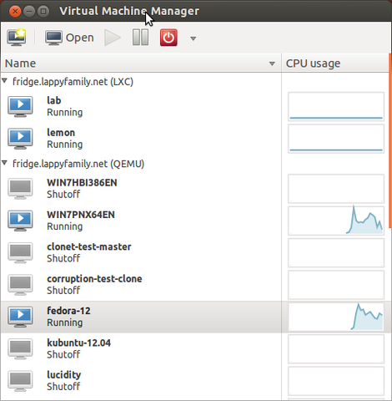Shut down the VM with red power button
Viewport: 392px width, 401px height.
(168, 38)
